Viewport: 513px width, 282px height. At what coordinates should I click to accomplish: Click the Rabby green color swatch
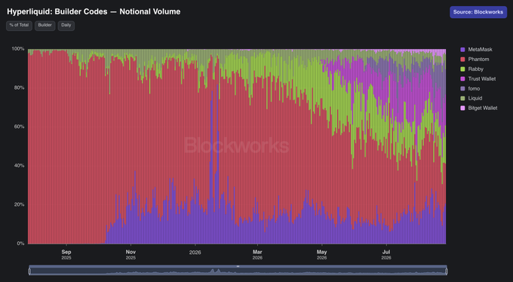pyautogui.click(x=462, y=69)
